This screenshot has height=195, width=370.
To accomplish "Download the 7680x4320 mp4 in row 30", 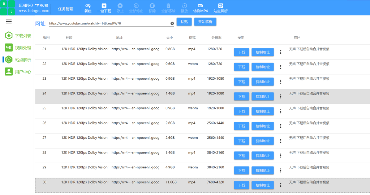I will (241, 185).
